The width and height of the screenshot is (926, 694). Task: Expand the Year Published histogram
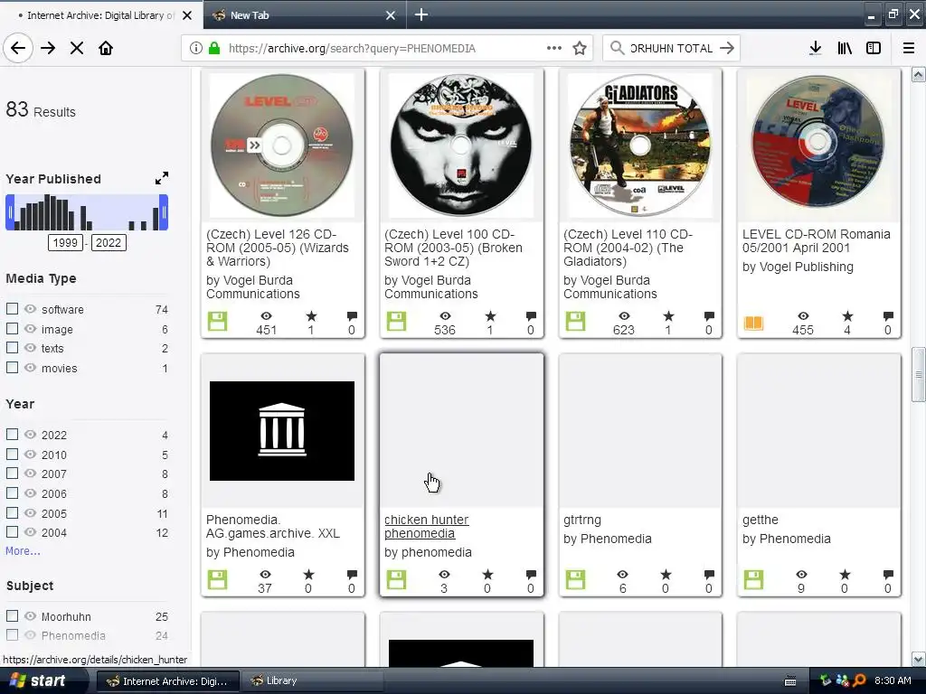pos(162,178)
